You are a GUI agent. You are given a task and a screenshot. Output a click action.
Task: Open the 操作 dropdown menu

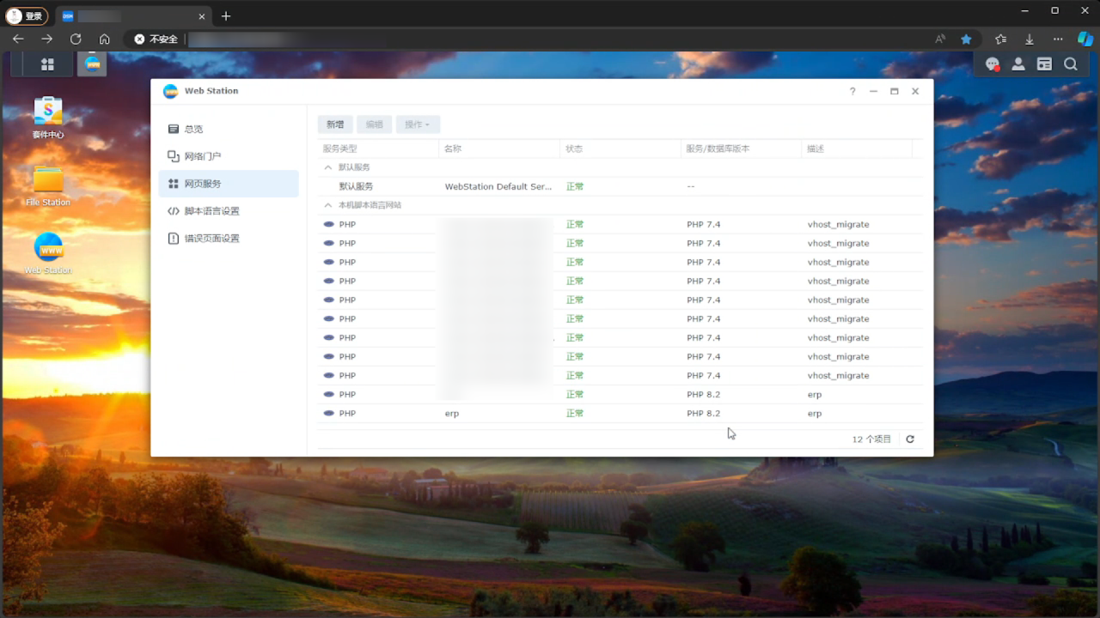click(x=418, y=124)
